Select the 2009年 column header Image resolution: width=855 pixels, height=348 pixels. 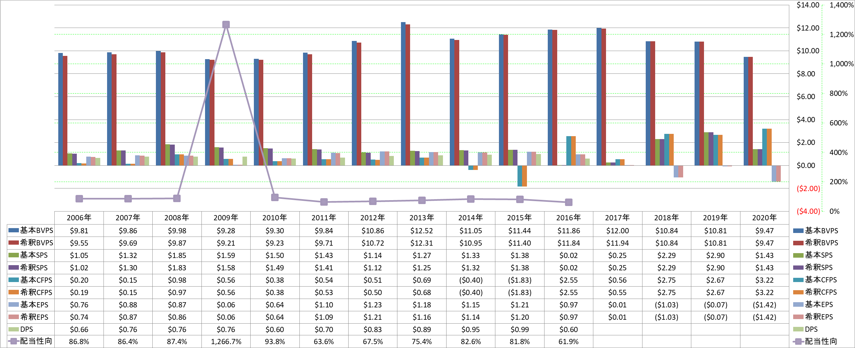(226, 218)
